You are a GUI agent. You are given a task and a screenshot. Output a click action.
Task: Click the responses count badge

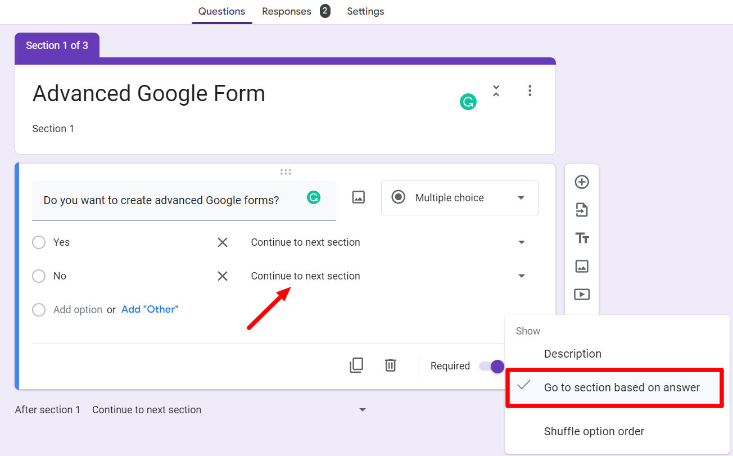(x=325, y=11)
